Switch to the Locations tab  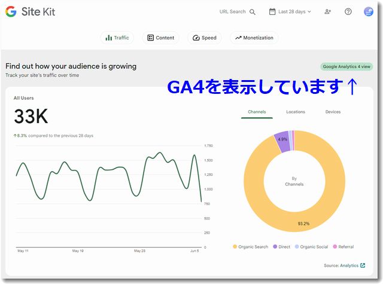point(296,112)
